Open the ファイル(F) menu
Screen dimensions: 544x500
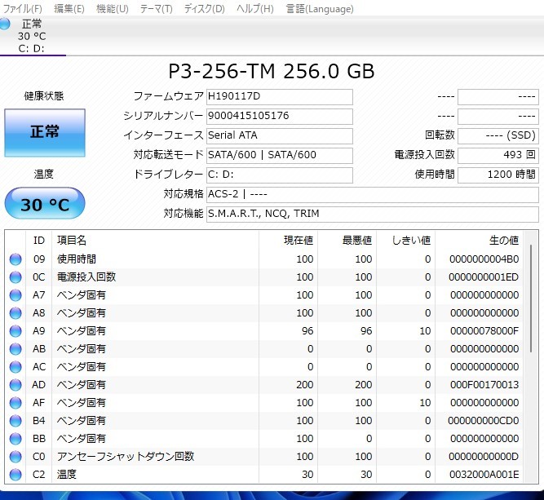click(23, 9)
